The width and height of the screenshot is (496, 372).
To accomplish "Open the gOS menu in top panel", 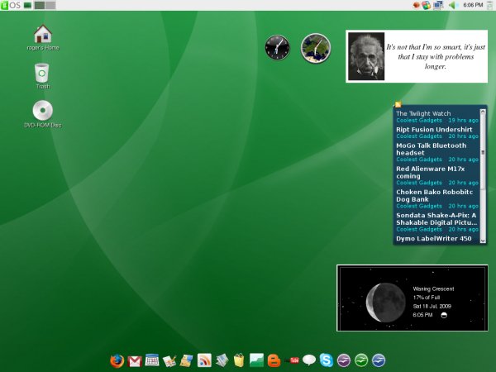I will click(x=11, y=5).
